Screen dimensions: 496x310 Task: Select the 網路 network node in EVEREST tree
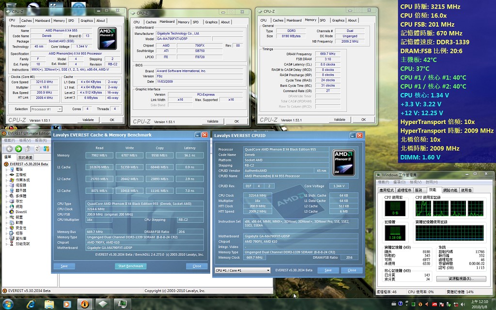pos(19,206)
